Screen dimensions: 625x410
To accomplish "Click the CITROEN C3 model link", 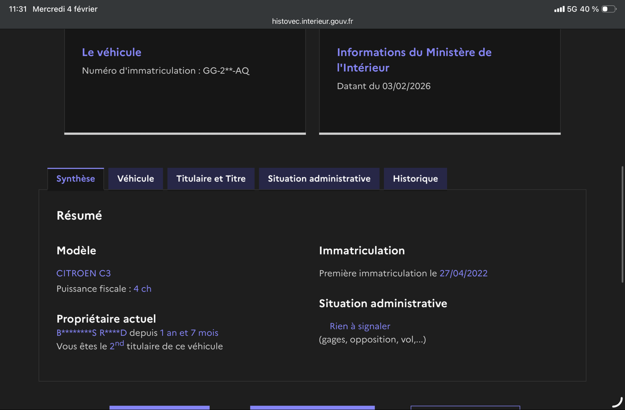I will [83, 273].
